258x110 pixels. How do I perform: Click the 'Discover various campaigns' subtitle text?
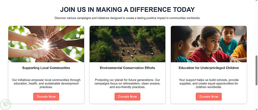tap(127, 18)
